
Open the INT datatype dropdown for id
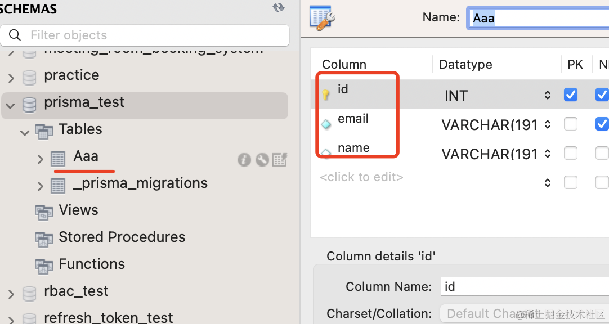point(547,95)
